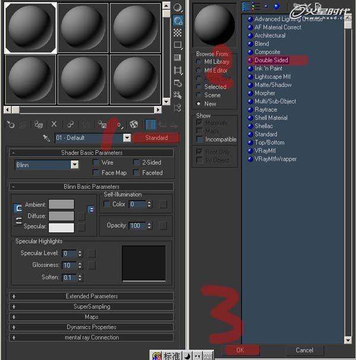This screenshot has width=356, height=360.
Task: Click the Put to Library icon
Action: [x=102, y=125]
